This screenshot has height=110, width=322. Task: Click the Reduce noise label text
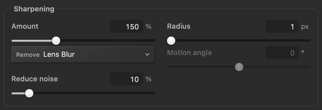coord(35,79)
